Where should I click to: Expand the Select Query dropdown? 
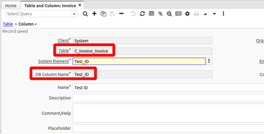coord(74,14)
